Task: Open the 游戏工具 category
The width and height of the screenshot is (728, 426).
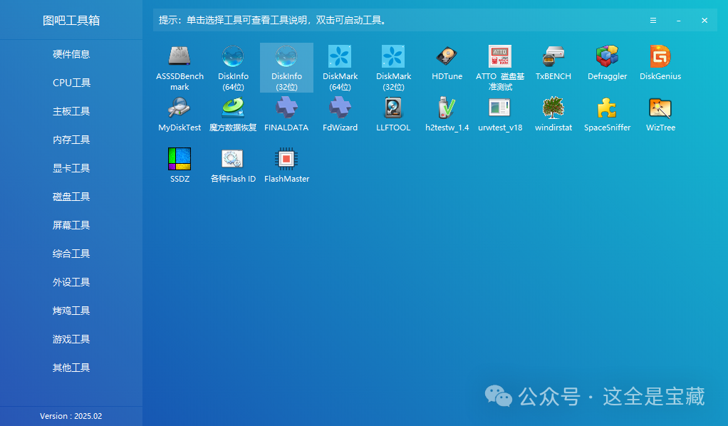Action: [71, 339]
